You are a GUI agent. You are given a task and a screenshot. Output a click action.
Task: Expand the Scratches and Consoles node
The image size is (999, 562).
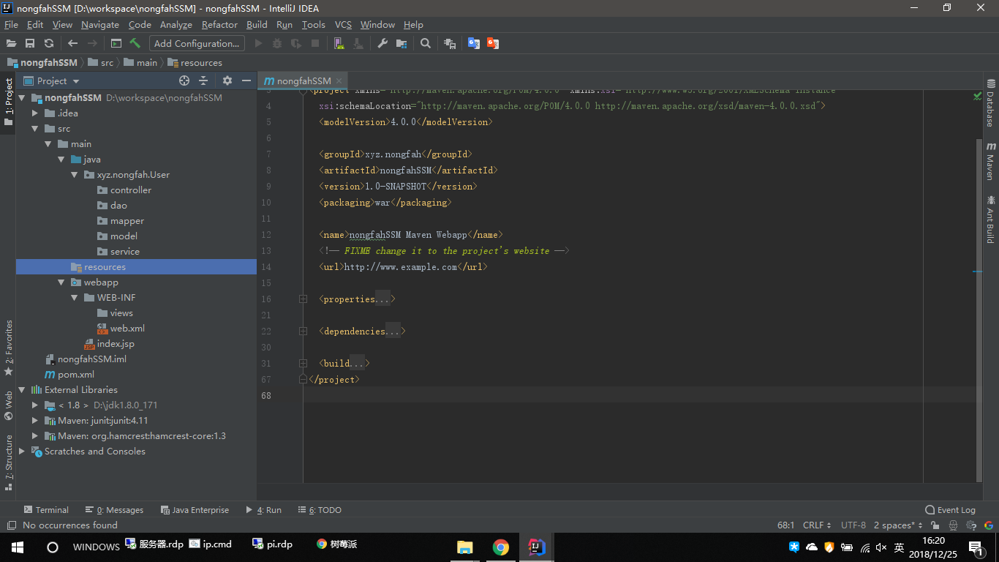22,452
